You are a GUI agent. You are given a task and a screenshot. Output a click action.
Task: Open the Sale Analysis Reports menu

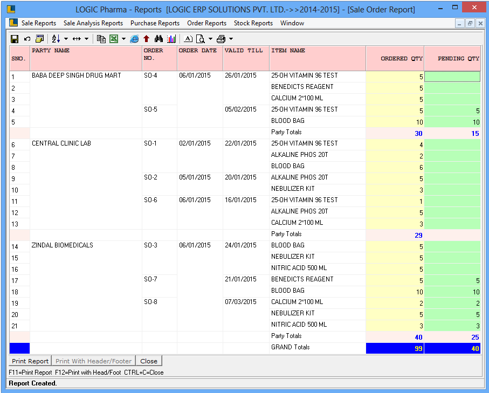coord(93,23)
